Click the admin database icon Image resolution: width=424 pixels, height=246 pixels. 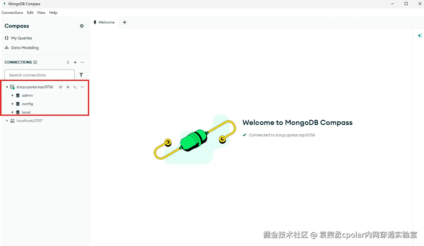point(18,95)
